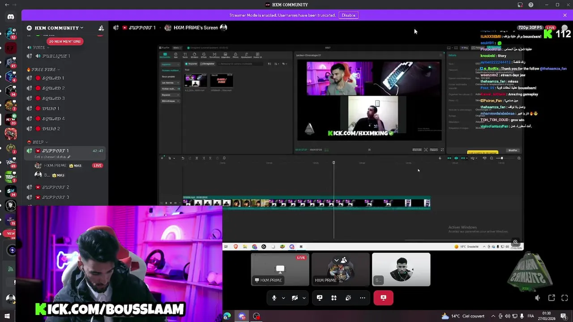Collapse the HELP category
Screen dimensions: 573x322
[x=38, y=142]
